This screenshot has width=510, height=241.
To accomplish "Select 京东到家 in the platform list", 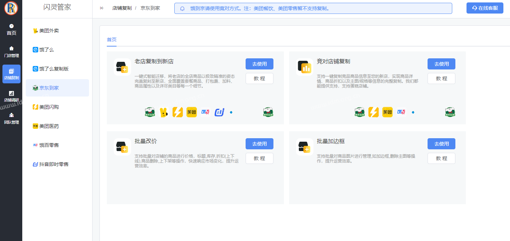I will (x=57, y=88).
